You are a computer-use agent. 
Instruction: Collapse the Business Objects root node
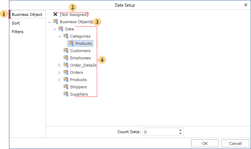click(x=49, y=22)
